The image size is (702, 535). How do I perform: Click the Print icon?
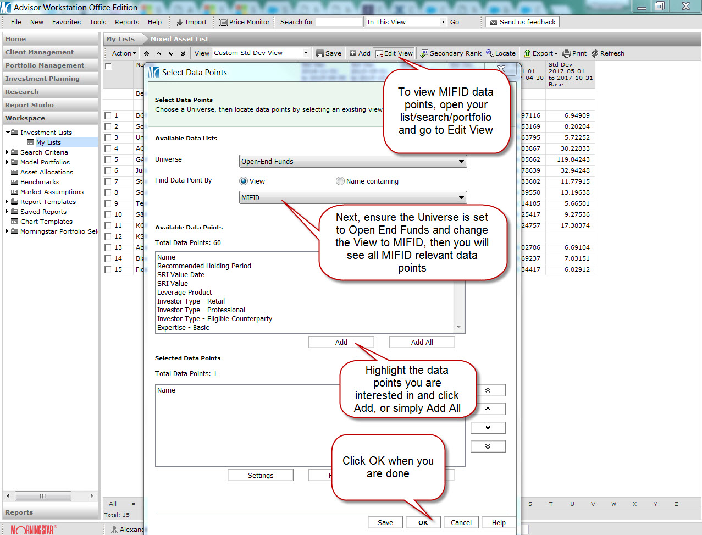(567, 53)
